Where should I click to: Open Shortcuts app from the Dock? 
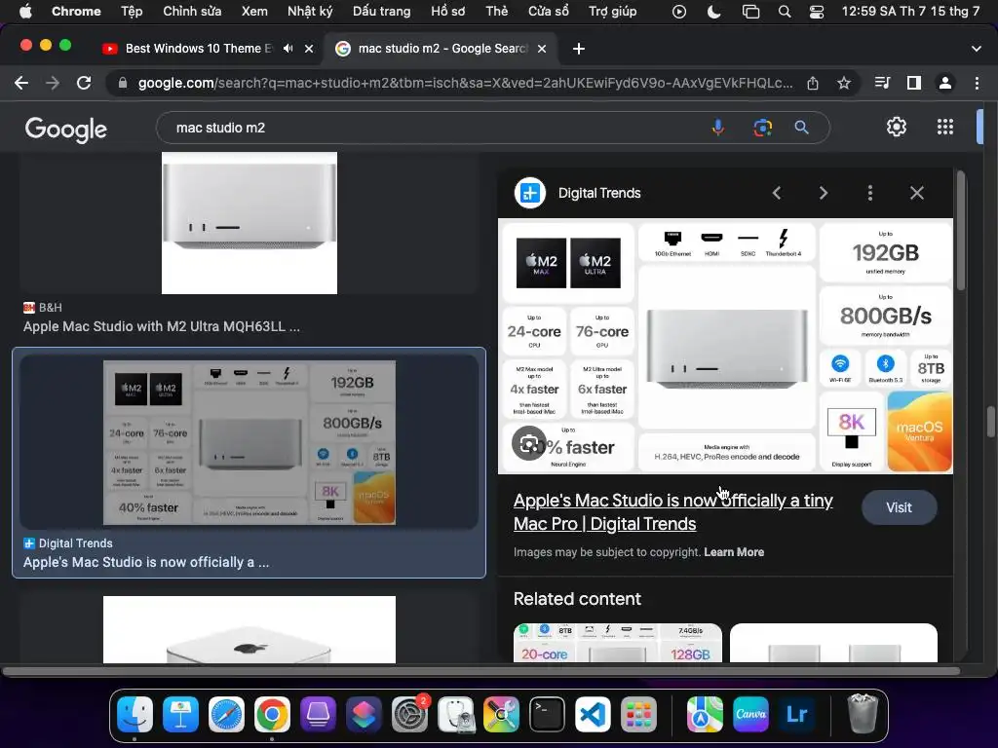[364, 714]
